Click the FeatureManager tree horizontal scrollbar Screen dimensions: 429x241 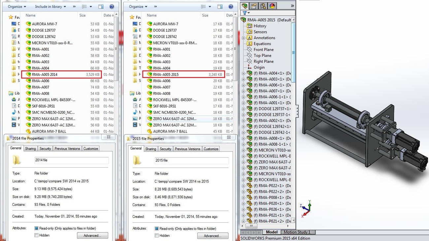(251, 226)
